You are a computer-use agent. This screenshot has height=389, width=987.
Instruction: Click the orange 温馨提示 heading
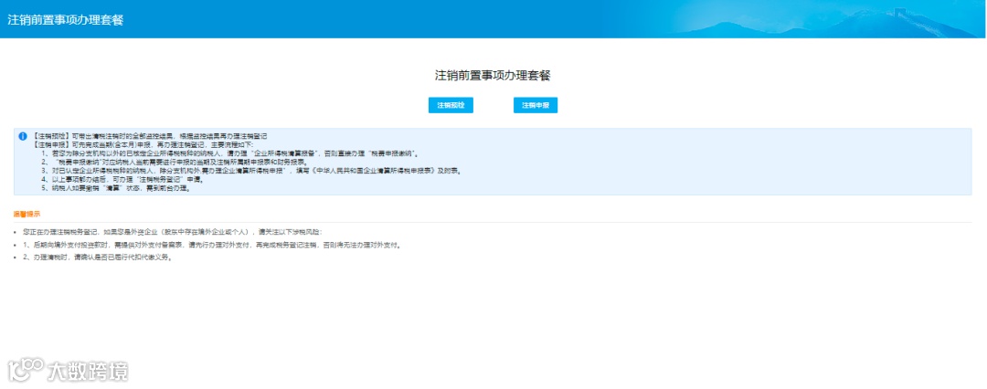27,214
